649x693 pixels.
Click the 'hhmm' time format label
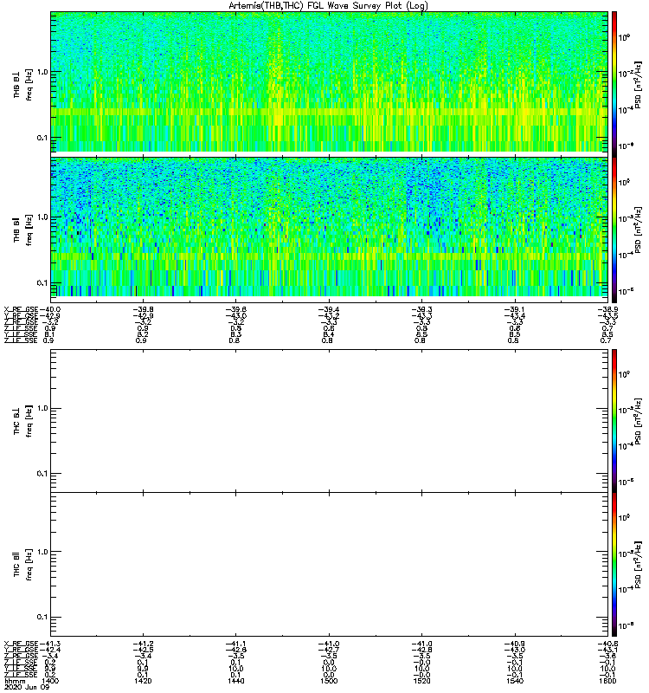(x=15, y=681)
